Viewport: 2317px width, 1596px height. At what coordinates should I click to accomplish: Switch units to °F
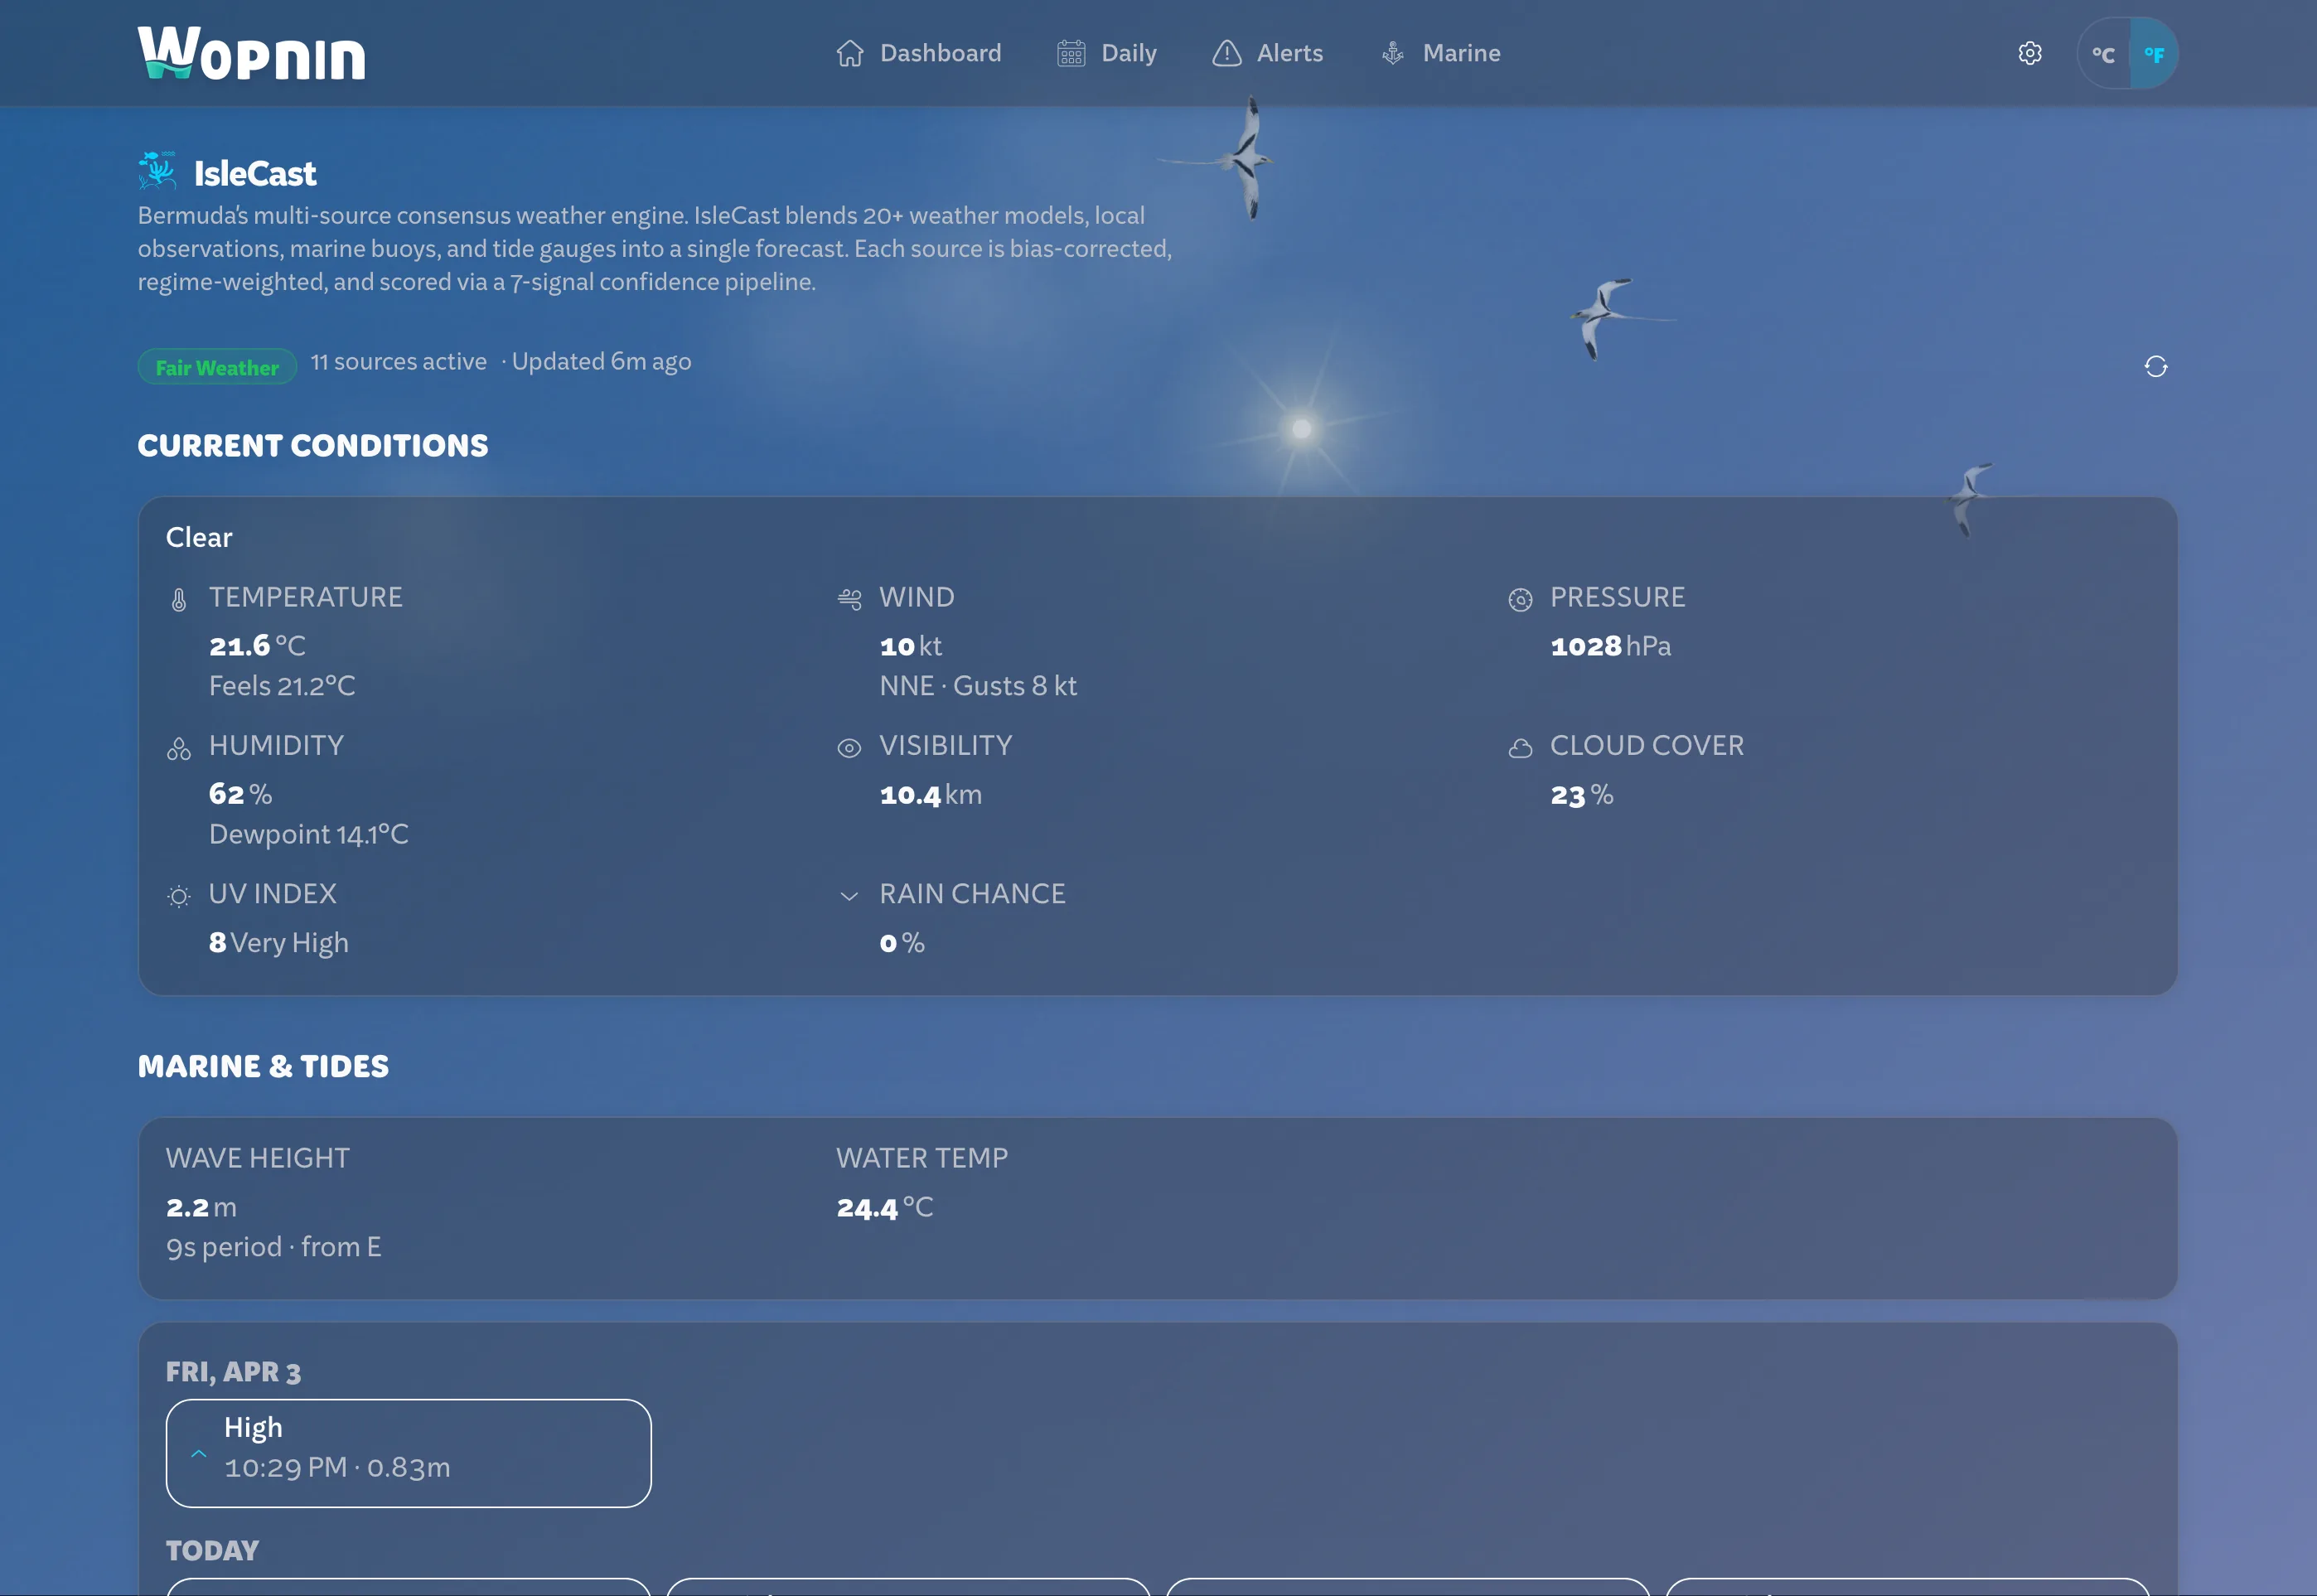pyautogui.click(x=2154, y=54)
